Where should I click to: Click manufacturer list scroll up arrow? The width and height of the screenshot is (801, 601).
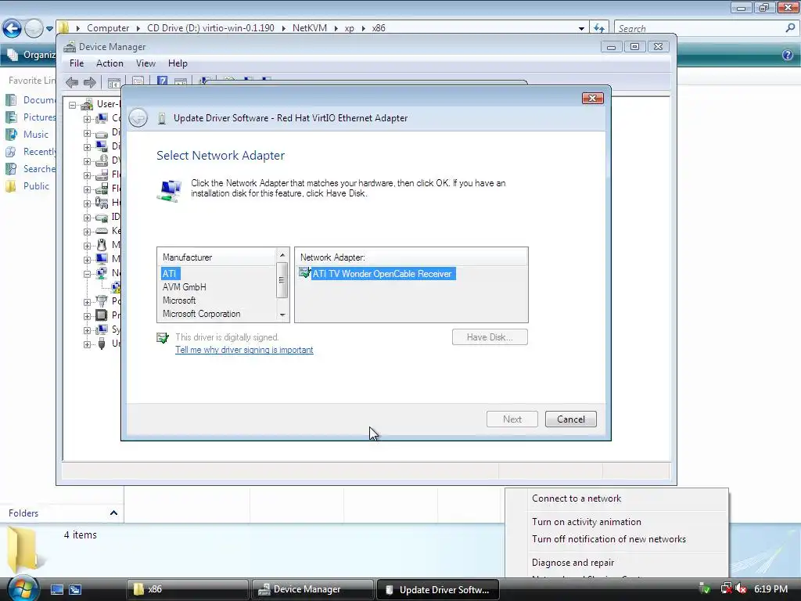282,255
